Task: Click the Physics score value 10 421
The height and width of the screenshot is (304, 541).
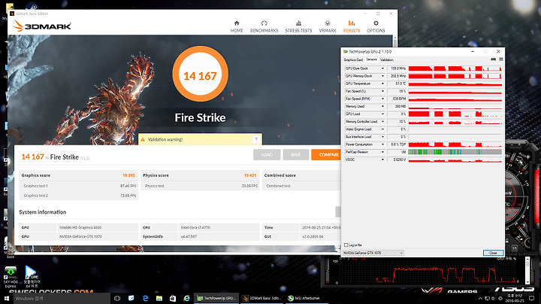Action: 250,175
